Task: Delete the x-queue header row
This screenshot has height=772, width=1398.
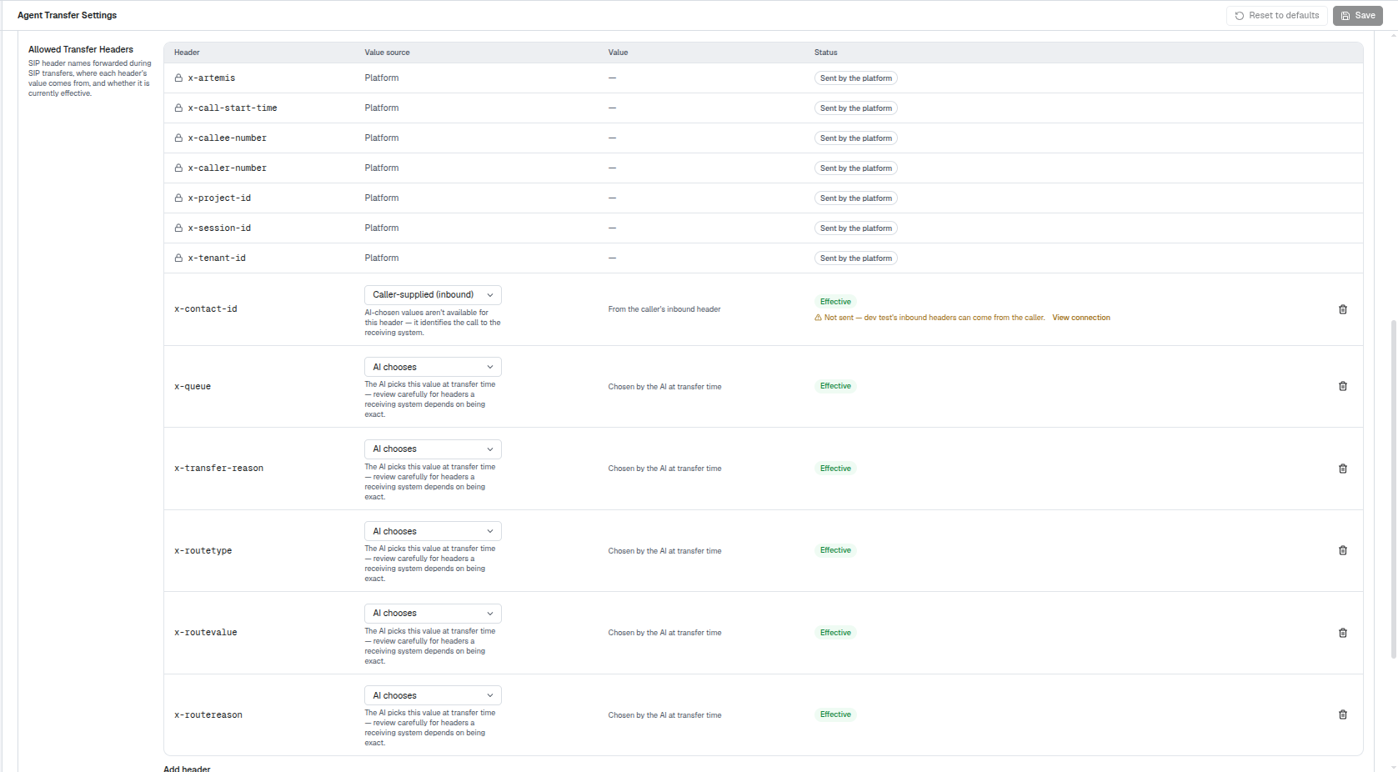Action: pyautogui.click(x=1342, y=386)
